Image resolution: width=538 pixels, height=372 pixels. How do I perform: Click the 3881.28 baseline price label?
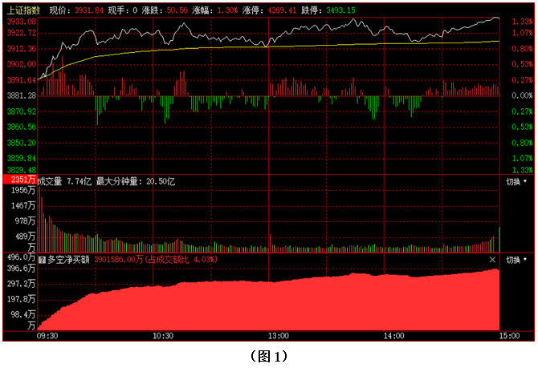(x=20, y=95)
